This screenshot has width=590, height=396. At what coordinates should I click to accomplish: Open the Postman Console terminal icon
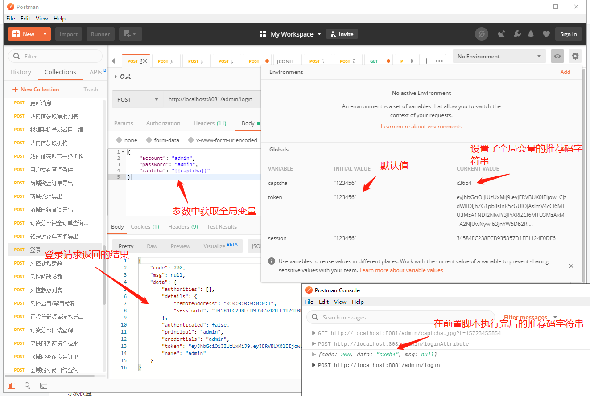click(x=43, y=385)
